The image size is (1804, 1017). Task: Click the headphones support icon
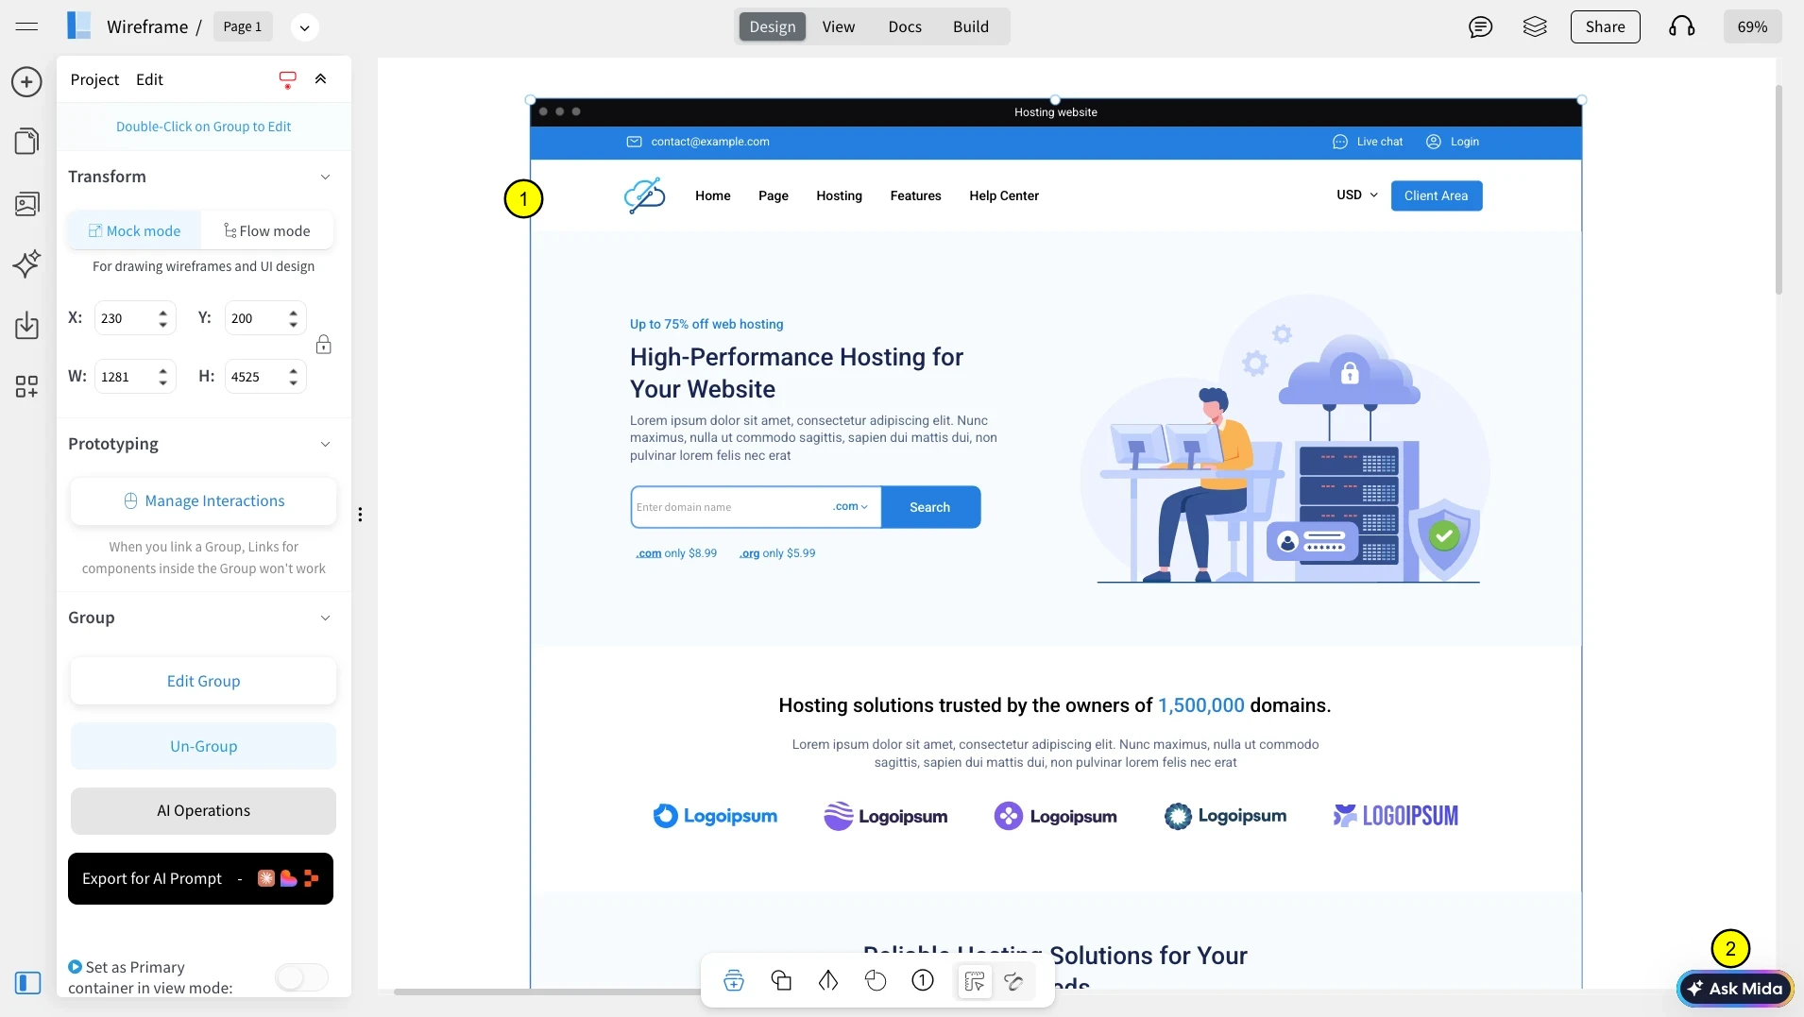click(1681, 26)
